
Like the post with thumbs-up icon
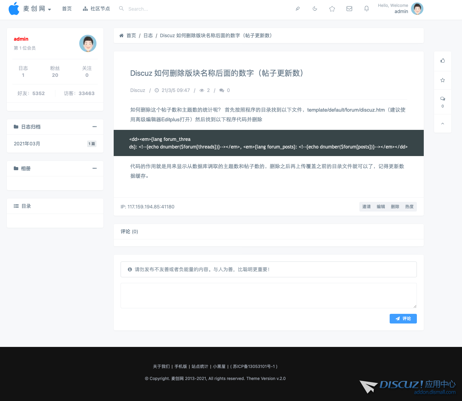point(443,61)
